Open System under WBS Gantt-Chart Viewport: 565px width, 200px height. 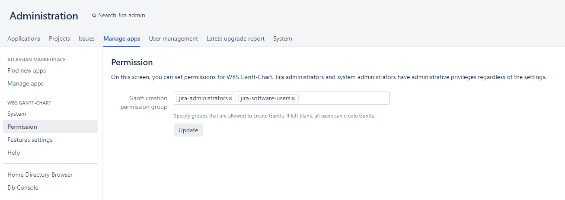pos(17,114)
